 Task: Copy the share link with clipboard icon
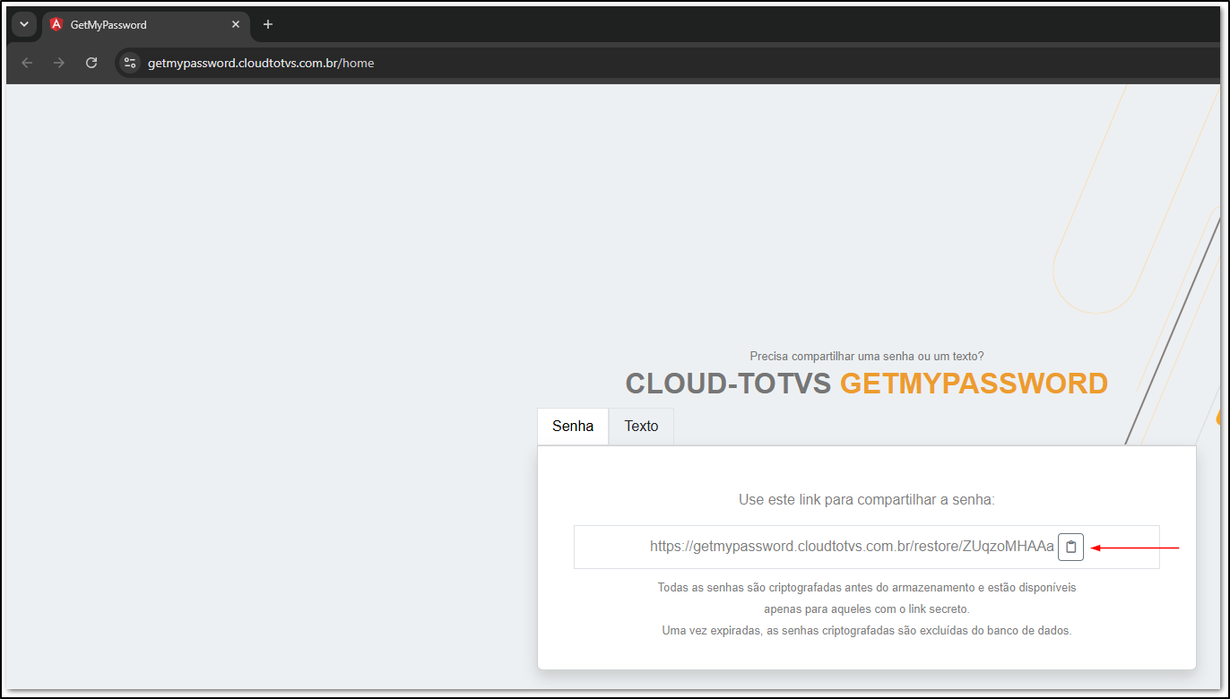(x=1070, y=547)
